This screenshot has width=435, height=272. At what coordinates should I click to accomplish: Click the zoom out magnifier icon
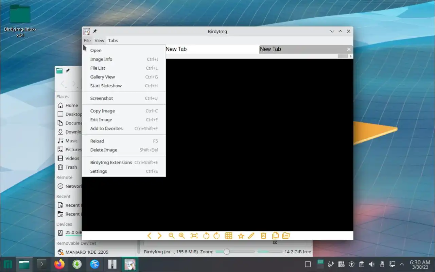click(171, 236)
